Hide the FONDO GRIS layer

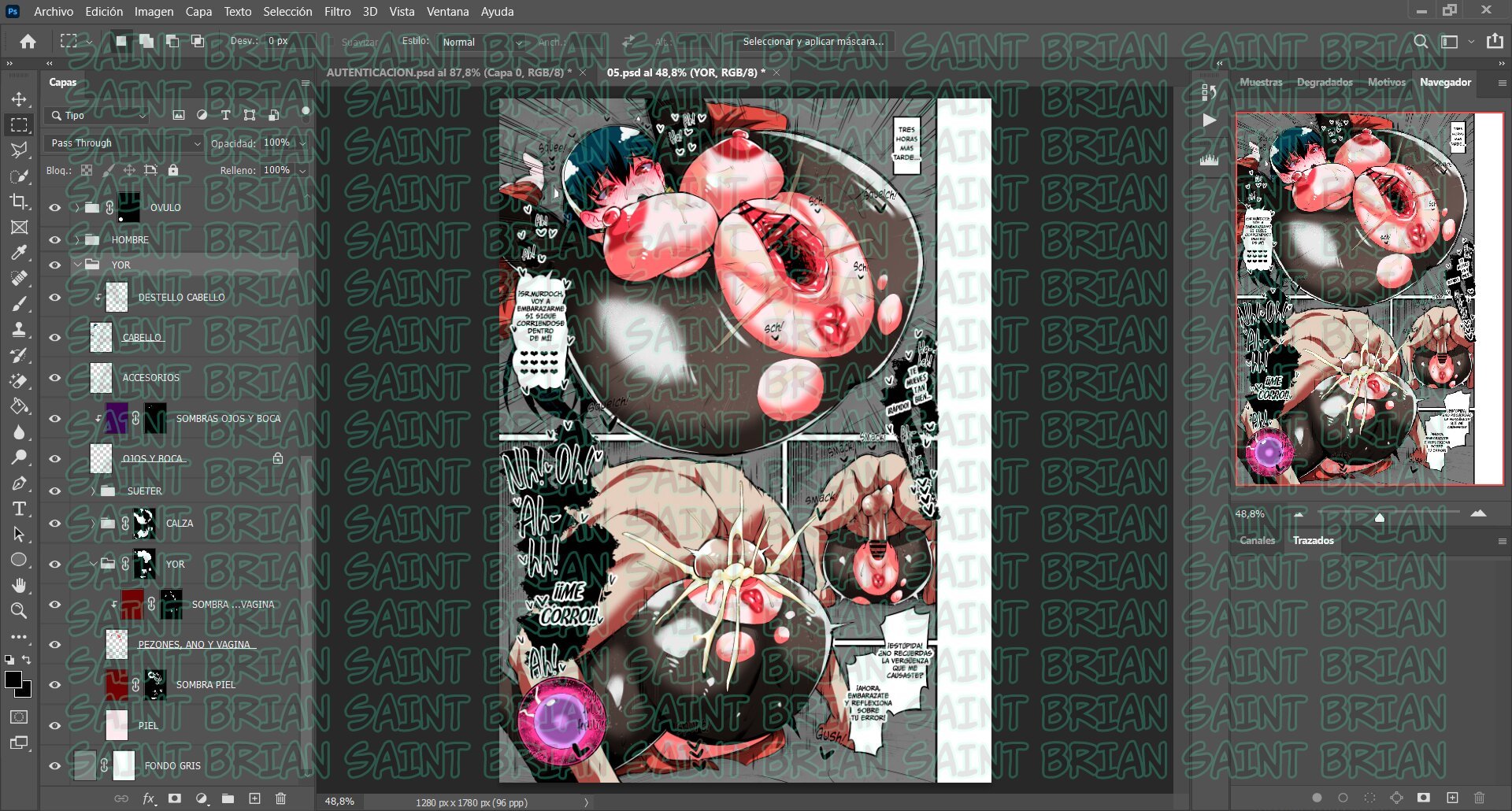[x=55, y=766]
